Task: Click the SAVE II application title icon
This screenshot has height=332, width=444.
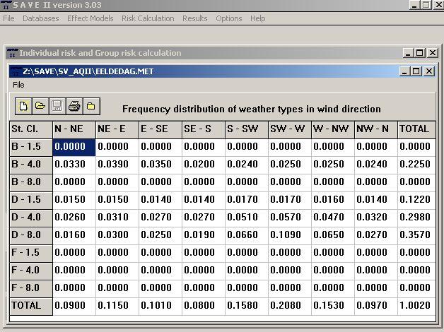Action: [x=5, y=5]
